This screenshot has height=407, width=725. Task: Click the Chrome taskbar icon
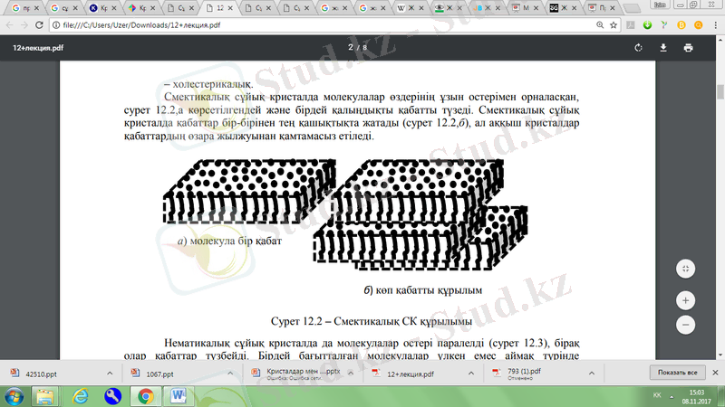(146, 397)
